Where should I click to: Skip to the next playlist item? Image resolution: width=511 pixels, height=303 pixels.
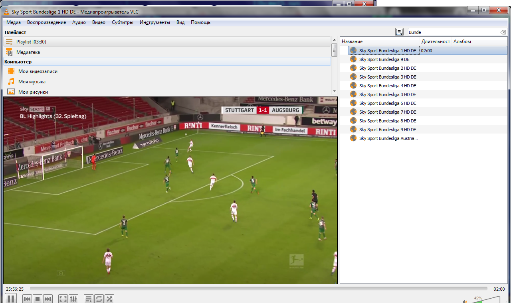48,299
